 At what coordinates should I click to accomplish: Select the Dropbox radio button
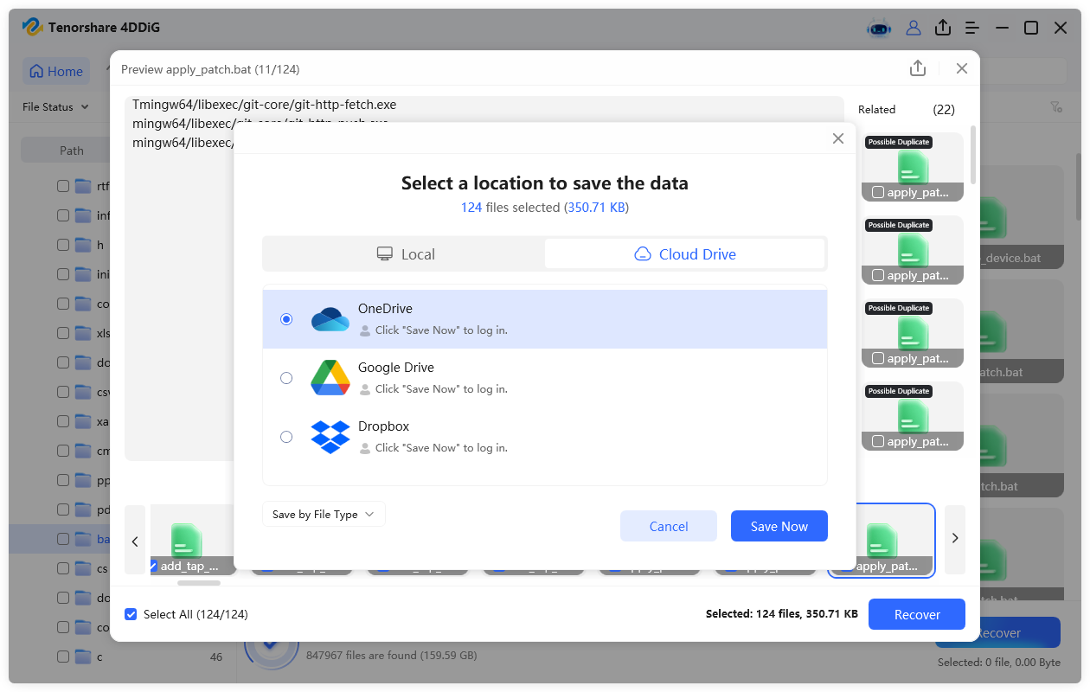286,437
